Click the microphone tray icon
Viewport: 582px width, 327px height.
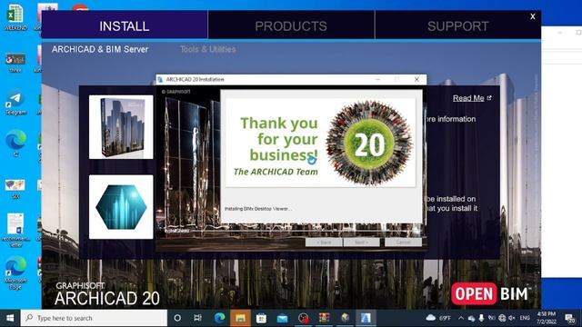click(481, 318)
